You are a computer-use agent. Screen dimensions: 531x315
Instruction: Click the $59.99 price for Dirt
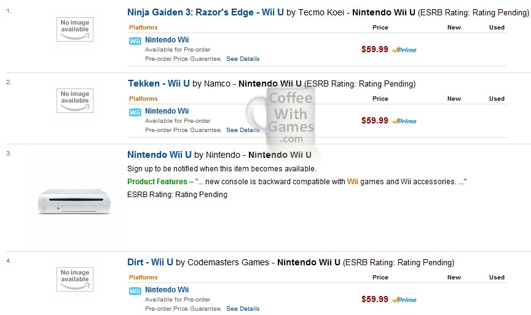(375, 300)
